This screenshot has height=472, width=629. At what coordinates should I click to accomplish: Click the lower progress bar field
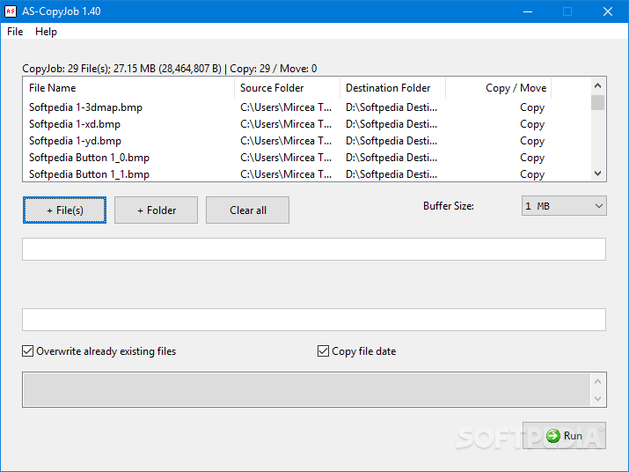[314, 320]
